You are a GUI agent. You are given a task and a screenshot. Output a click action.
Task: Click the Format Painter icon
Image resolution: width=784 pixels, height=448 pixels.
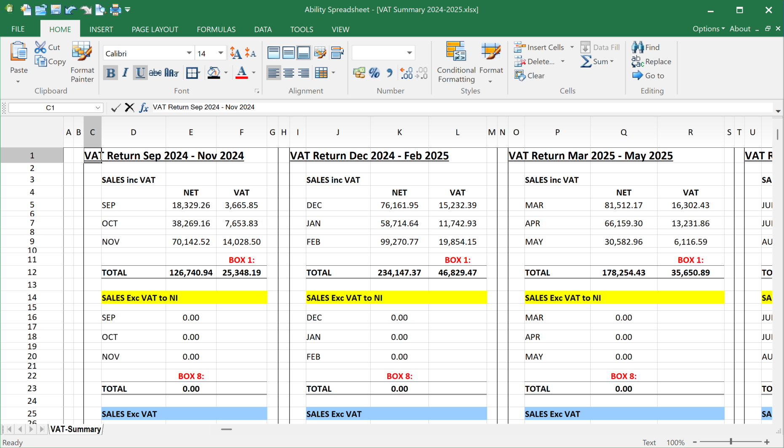[82, 53]
